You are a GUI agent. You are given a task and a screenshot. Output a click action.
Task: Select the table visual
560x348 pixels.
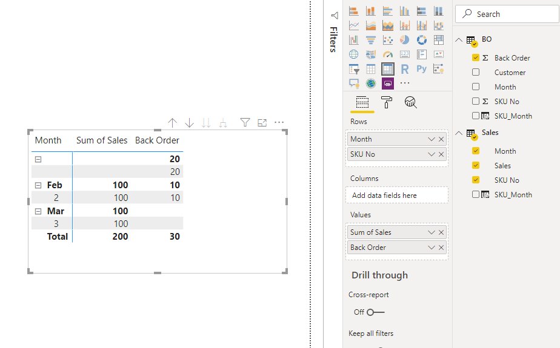(371, 69)
